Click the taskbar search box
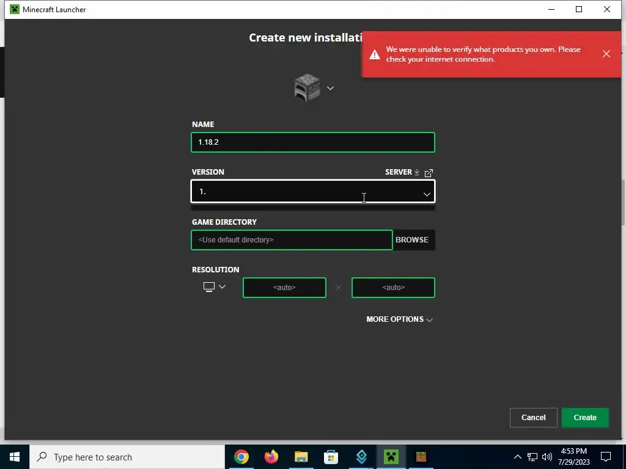The image size is (626, 469). click(127, 457)
